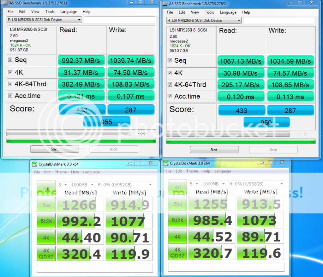Uncheck Acc.time in AS SSD H: window
The height and width of the screenshot is (277, 323).
click(170, 96)
